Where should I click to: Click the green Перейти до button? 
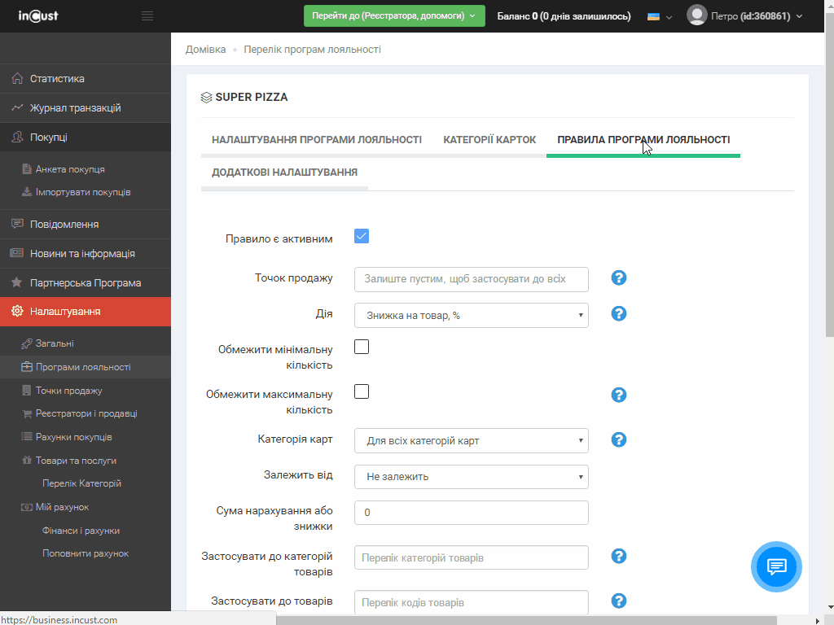(x=394, y=16)
